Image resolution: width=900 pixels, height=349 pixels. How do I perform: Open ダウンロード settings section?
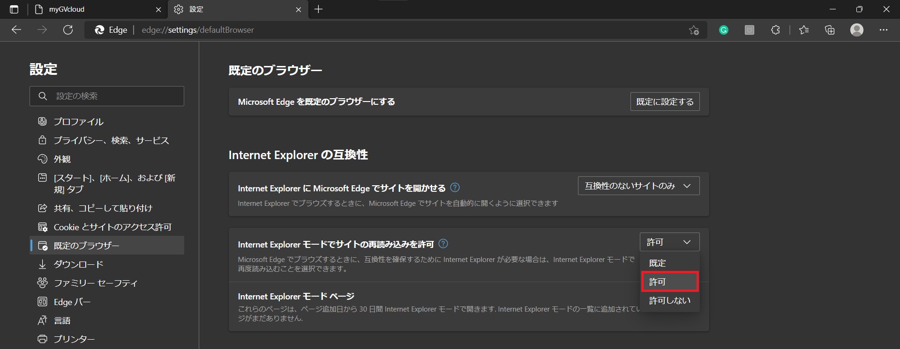107,264
